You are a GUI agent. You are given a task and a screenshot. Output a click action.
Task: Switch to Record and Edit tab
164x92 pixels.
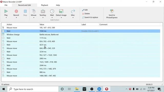(x=25, y=5)
